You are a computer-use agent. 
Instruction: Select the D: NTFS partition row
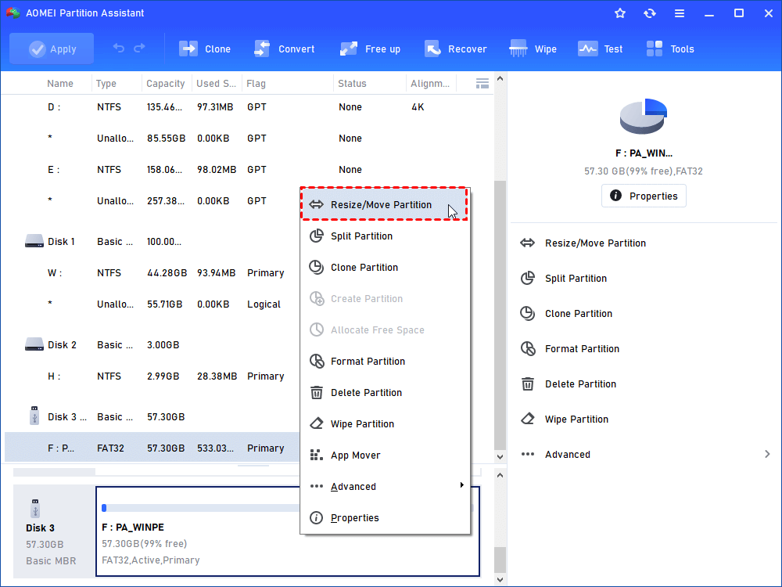pos(247,106)
